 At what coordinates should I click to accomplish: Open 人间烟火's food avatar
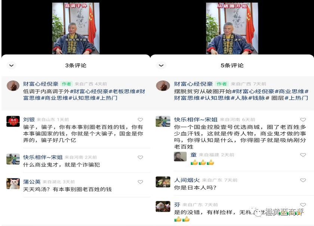tap(163, 182)
